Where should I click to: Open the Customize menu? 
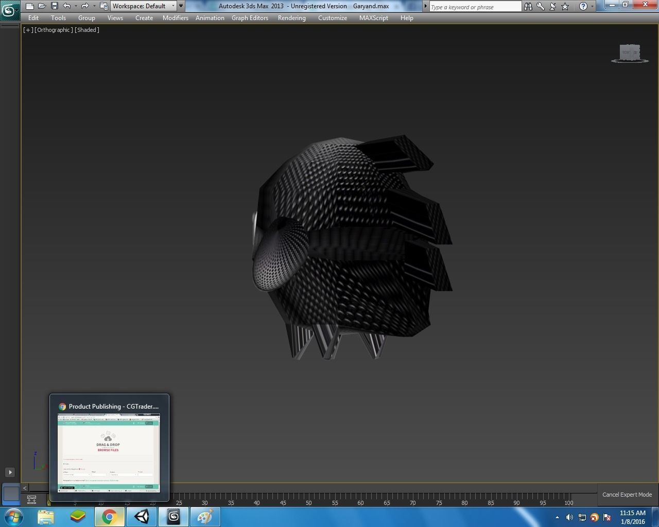click(x=333, y=18)
